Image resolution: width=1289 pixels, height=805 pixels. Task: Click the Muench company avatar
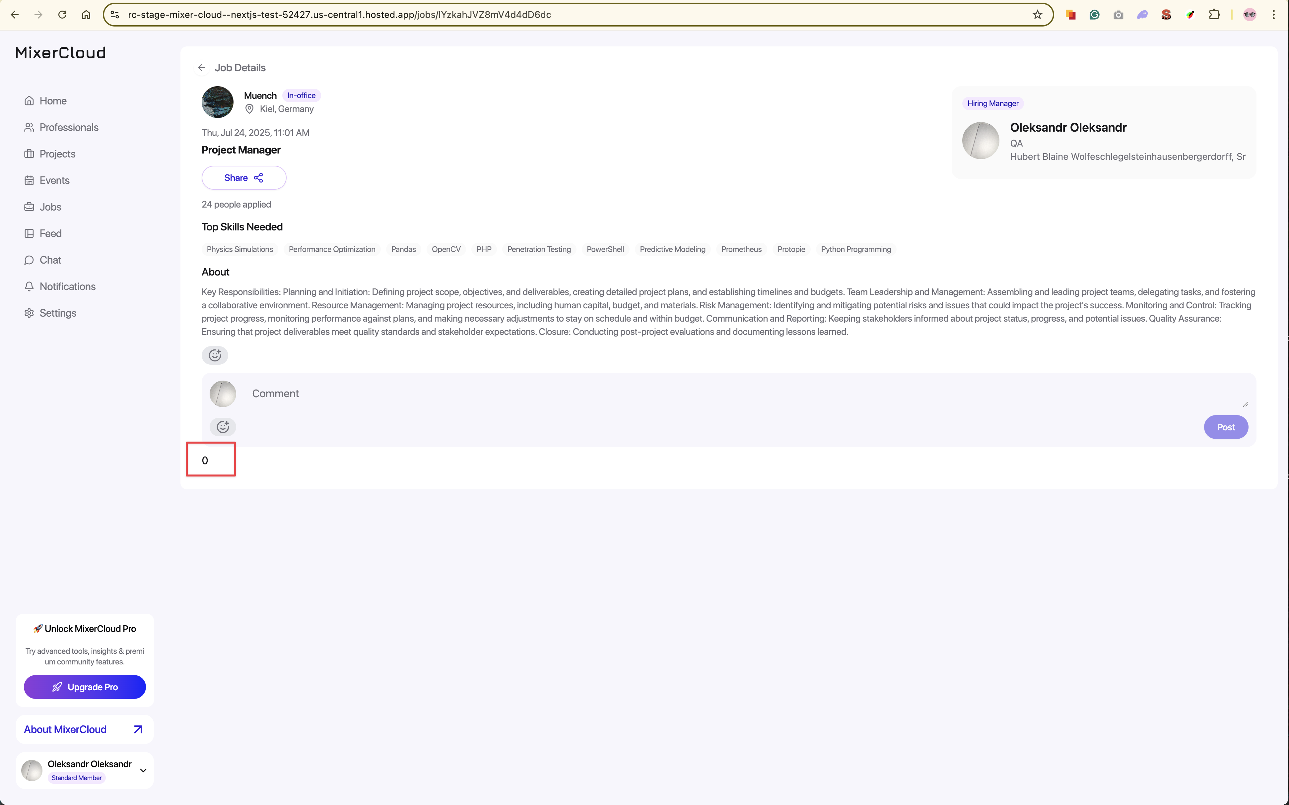(217, 102)
